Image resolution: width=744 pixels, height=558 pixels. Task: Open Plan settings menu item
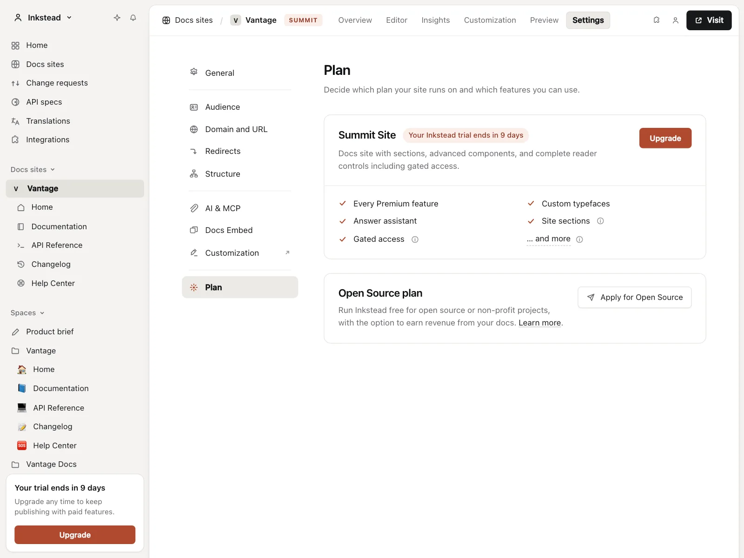point(240,287)
